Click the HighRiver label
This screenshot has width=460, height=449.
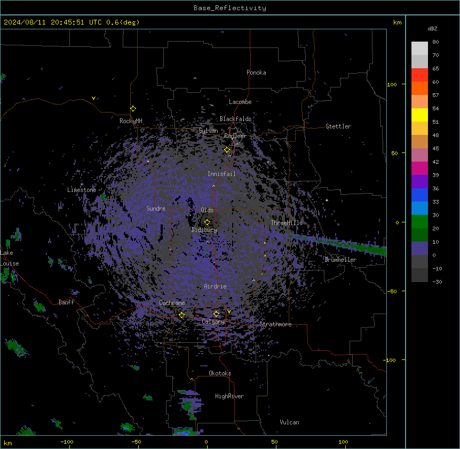click(229, 396)
